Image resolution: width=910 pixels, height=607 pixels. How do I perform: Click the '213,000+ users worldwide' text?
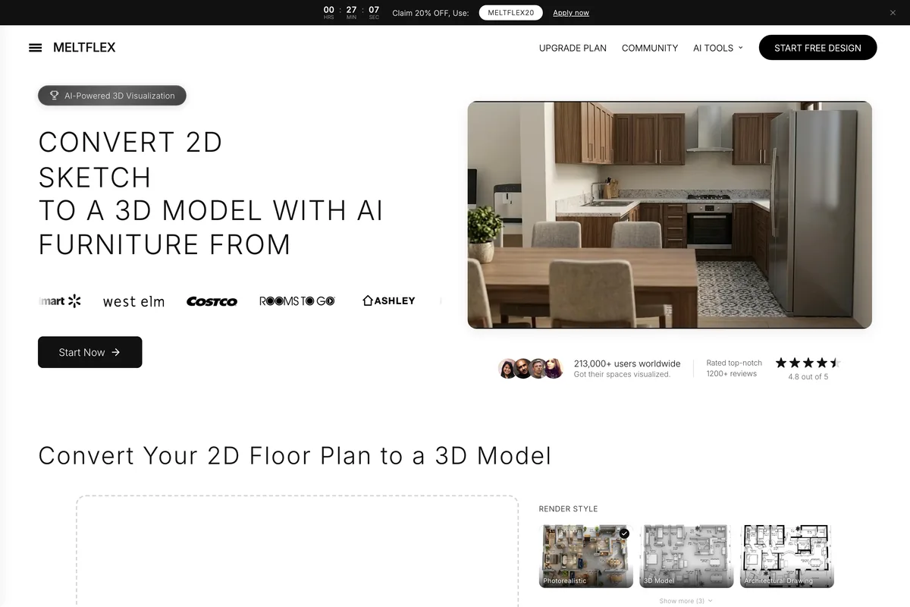(x=627, y=363)
